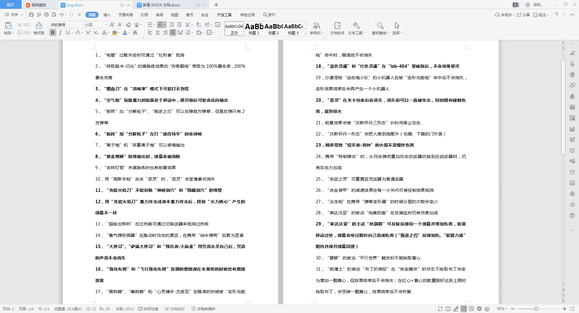579x313 pixels.
Task: Center align the paragraph
Action: [158, 33]
